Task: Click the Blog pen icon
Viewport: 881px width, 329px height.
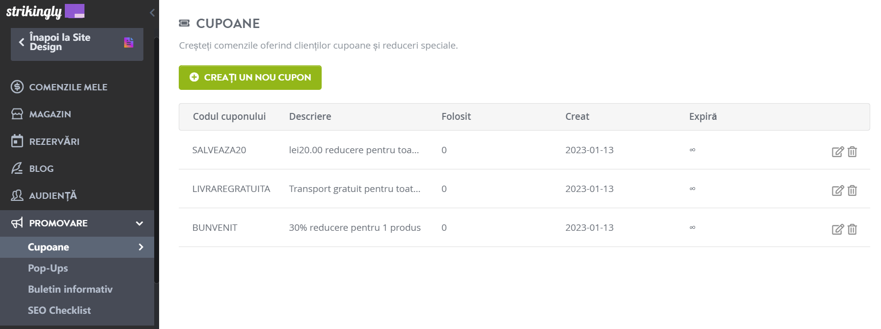Action: point(17,168)
